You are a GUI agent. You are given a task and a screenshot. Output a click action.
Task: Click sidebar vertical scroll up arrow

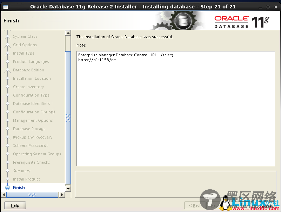(68, 33)
